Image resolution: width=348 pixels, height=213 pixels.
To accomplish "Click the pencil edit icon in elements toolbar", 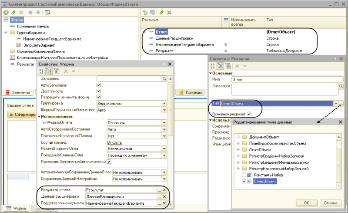I will [13, 13].
